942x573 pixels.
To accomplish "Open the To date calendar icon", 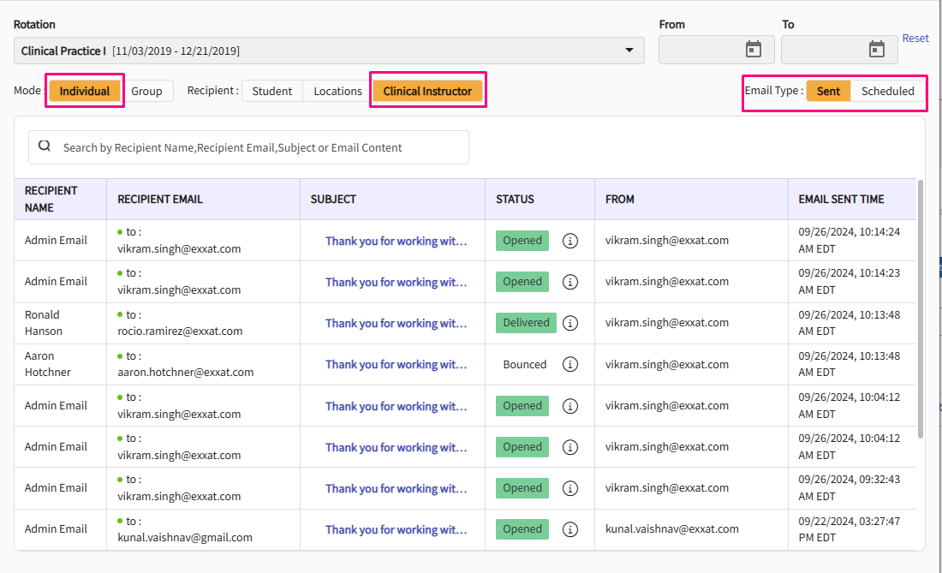I will pos(877,50).
